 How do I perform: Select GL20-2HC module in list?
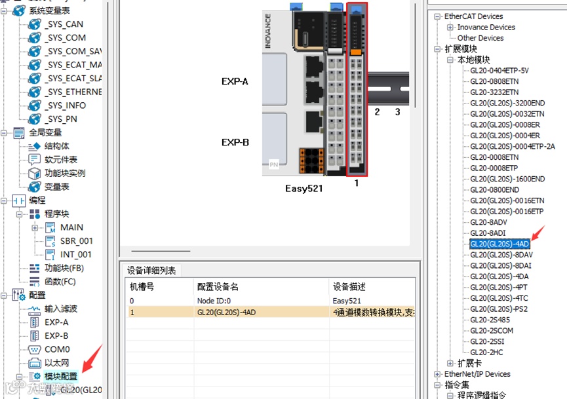tap(486, 352)
